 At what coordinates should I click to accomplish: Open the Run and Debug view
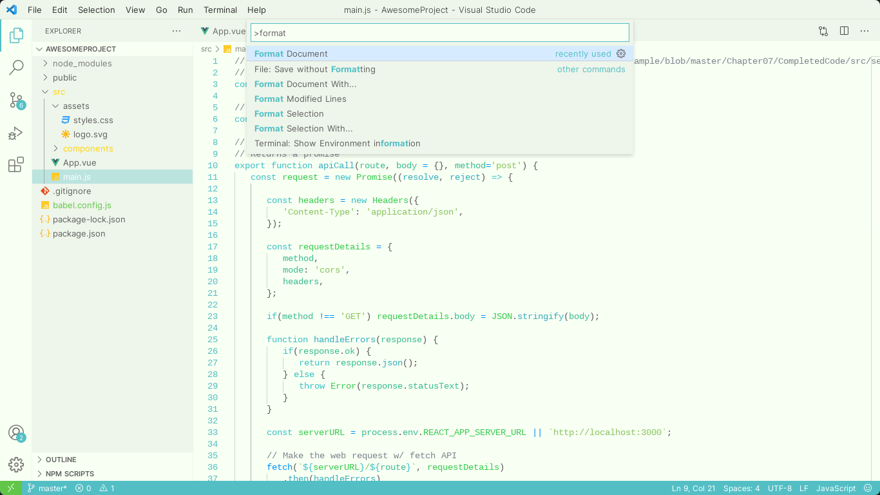pos(16,133)
